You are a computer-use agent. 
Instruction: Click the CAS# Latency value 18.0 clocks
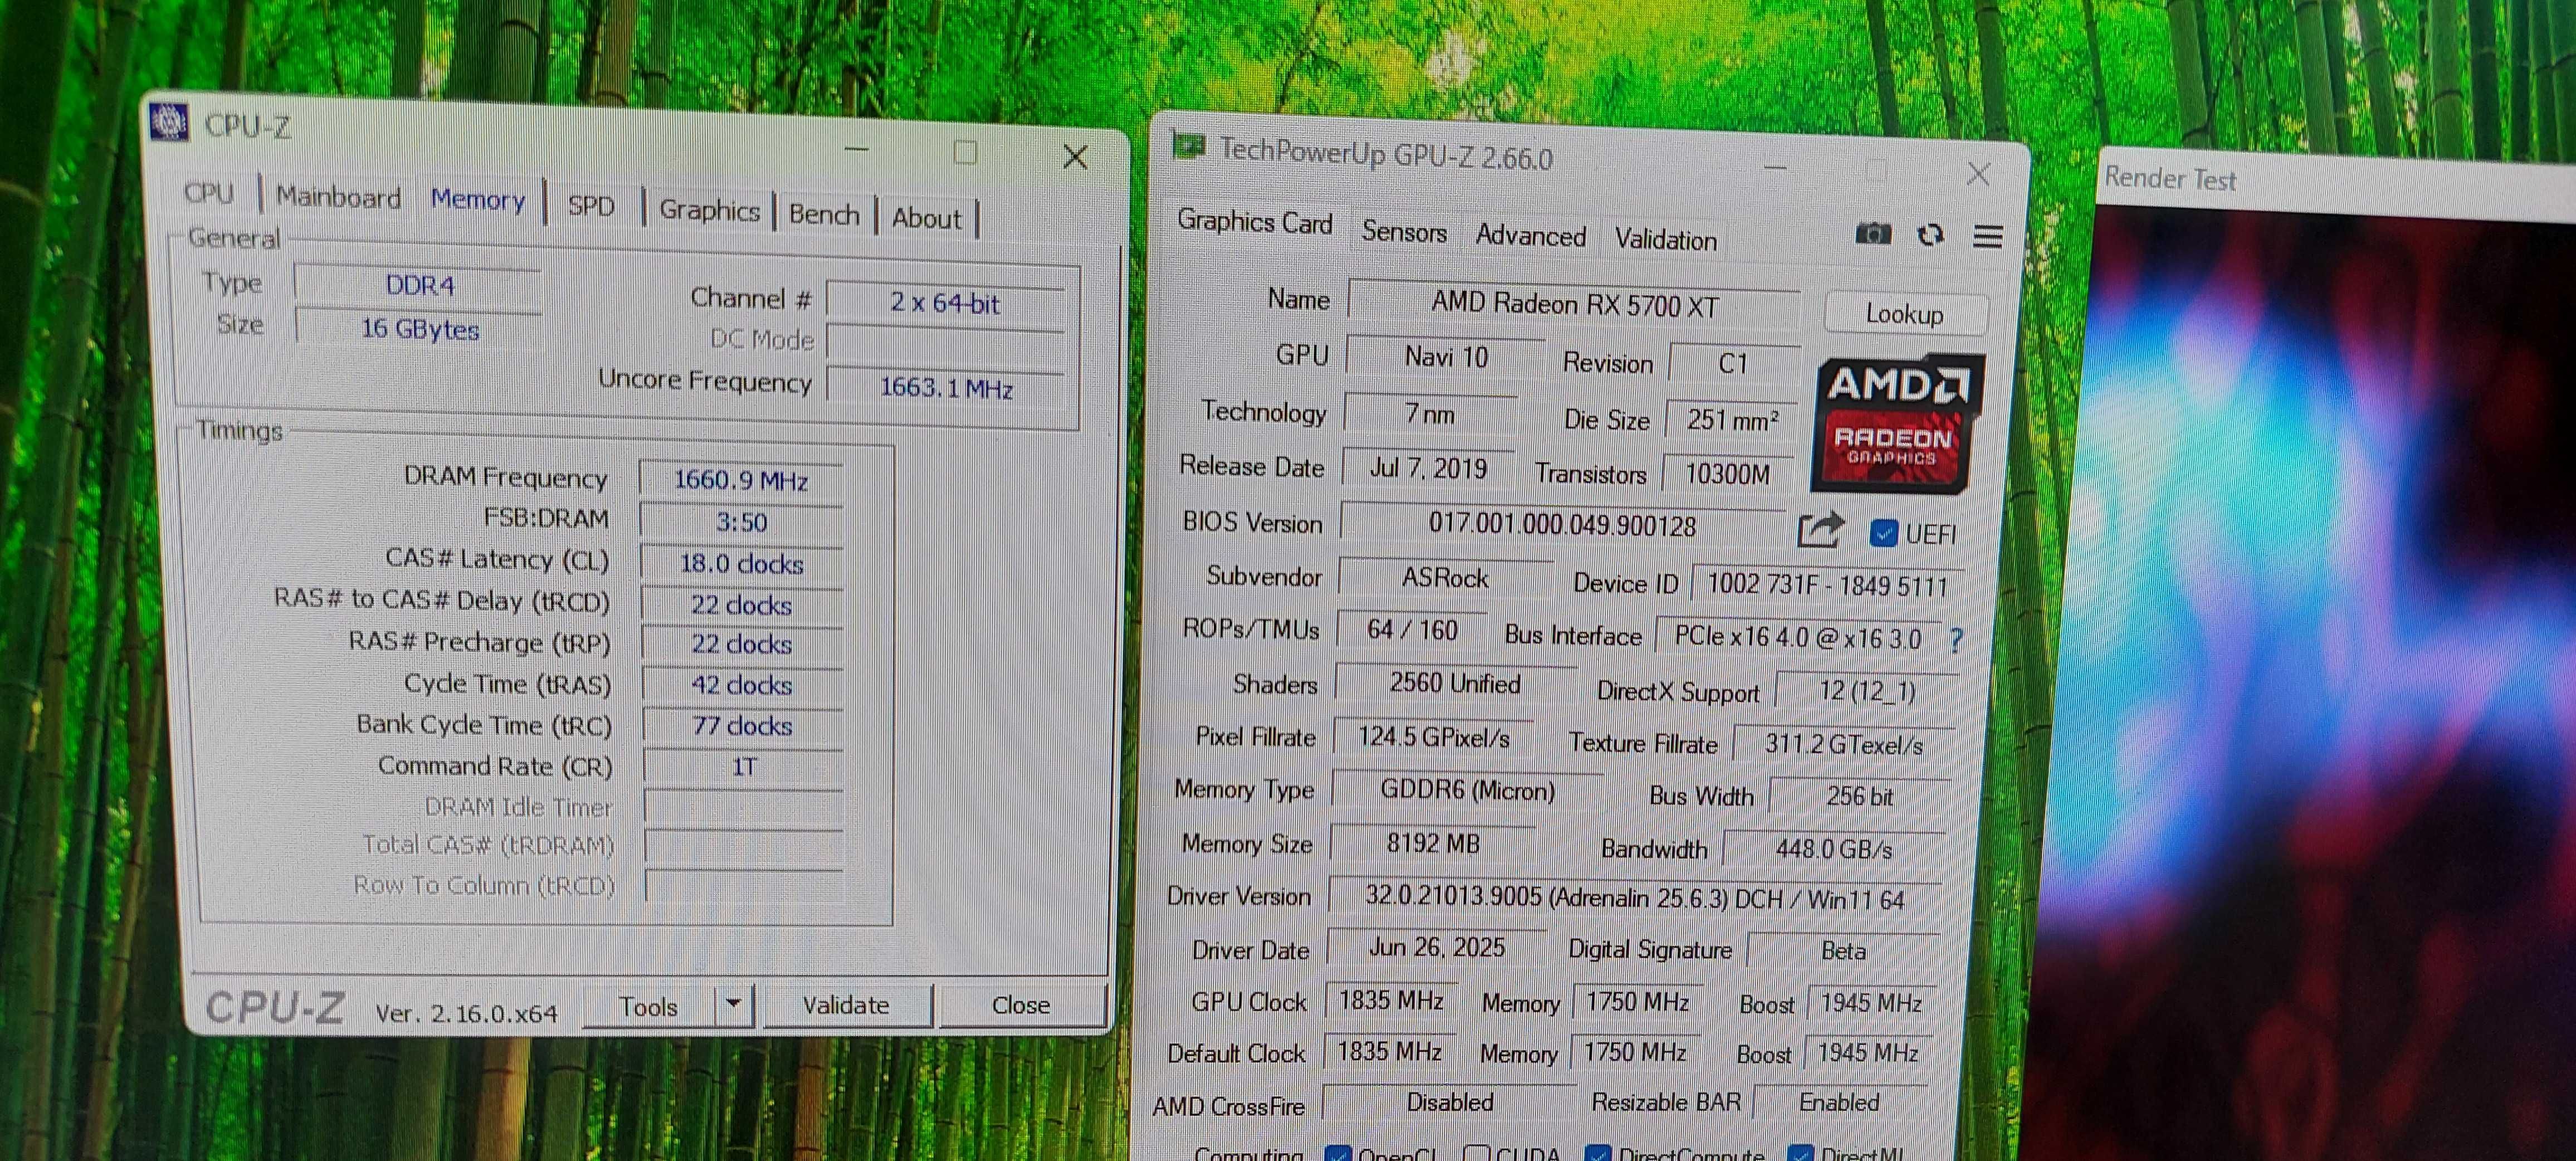tap(741, 563)
